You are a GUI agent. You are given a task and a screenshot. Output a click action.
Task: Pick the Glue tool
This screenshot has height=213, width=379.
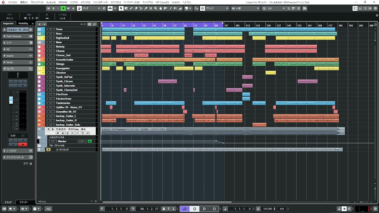(146, 8)
